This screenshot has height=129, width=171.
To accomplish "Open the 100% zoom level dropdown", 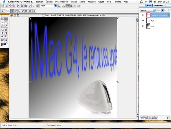I will 55,6.
